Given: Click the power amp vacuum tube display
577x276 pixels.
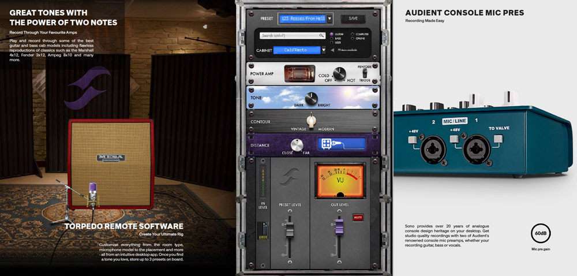Looking at the screenshot, I should point(299,73).
